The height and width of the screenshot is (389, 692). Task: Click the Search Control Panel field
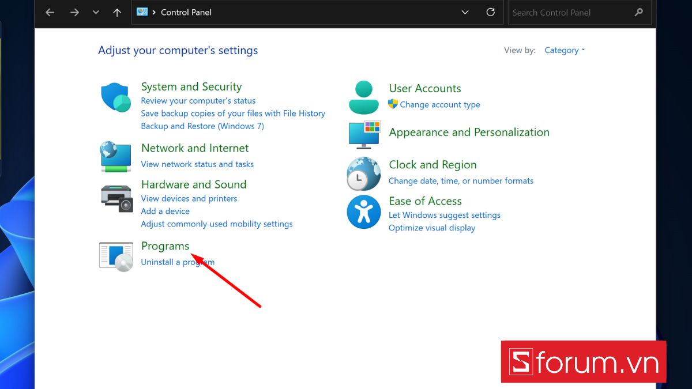579,12
